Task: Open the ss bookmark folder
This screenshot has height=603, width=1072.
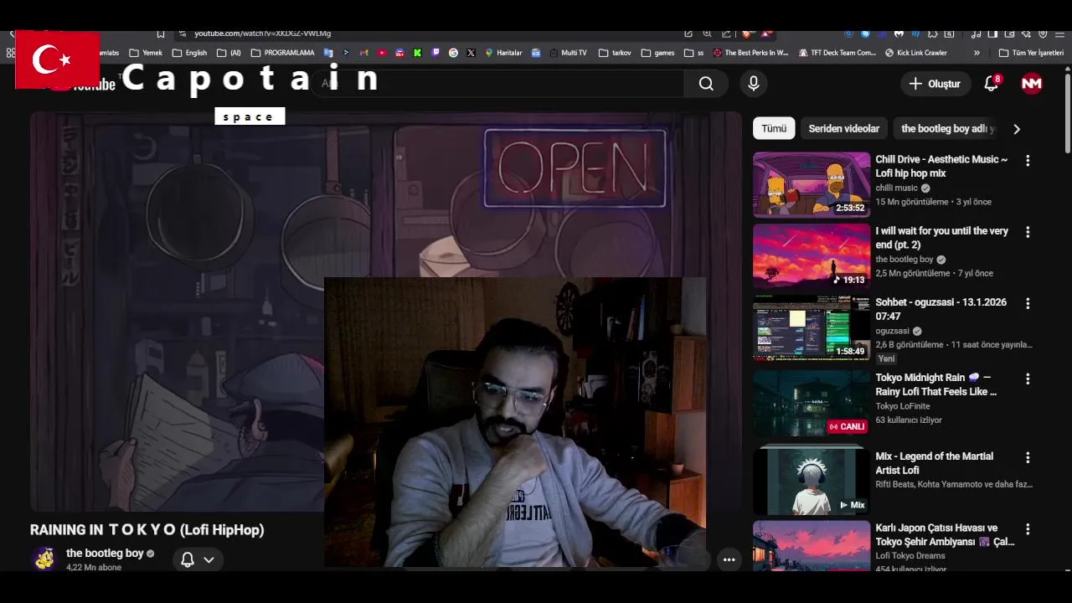Action: coord(693,53)
